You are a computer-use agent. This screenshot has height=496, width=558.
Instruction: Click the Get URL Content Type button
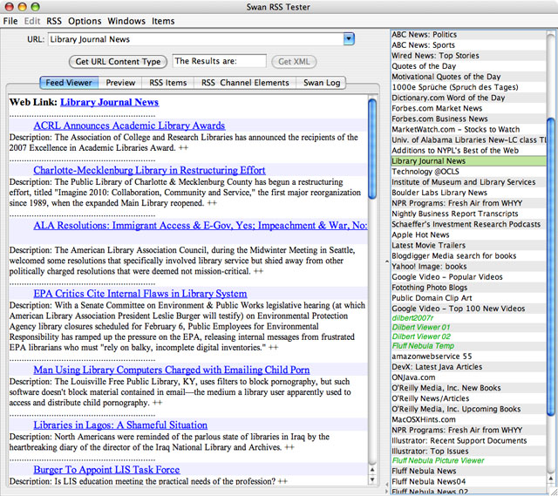coord(118,62)
